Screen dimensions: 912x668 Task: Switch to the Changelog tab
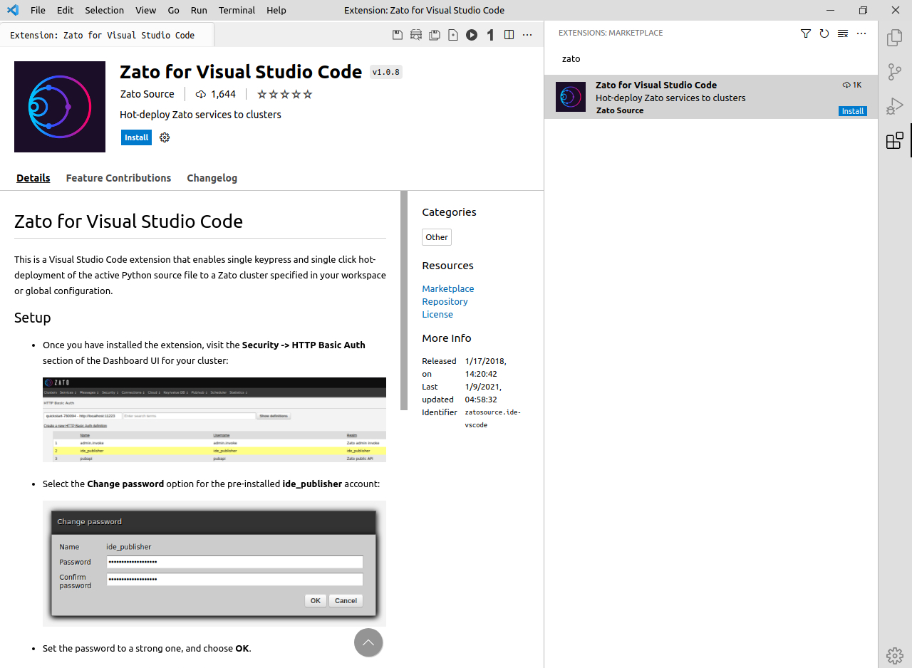(212, 178)
